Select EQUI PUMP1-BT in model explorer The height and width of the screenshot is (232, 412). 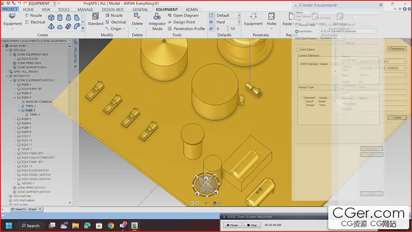(x=31, y=89)
